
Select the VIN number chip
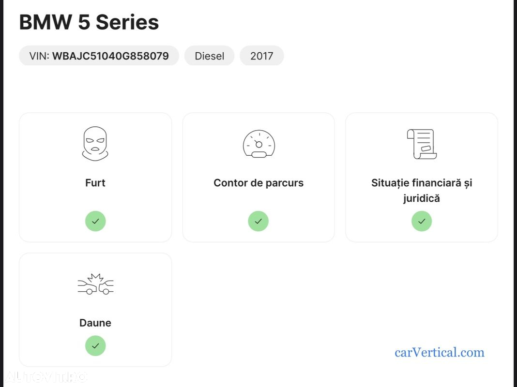pos(99,56)
